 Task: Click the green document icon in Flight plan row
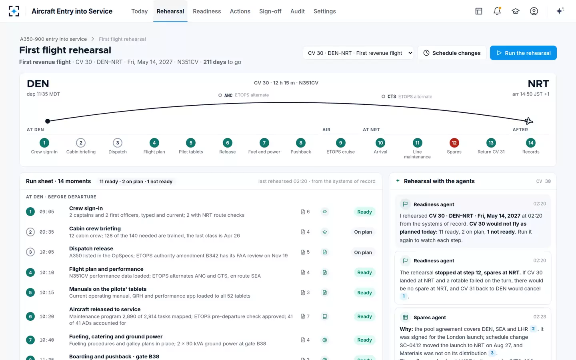pos(325,272)
